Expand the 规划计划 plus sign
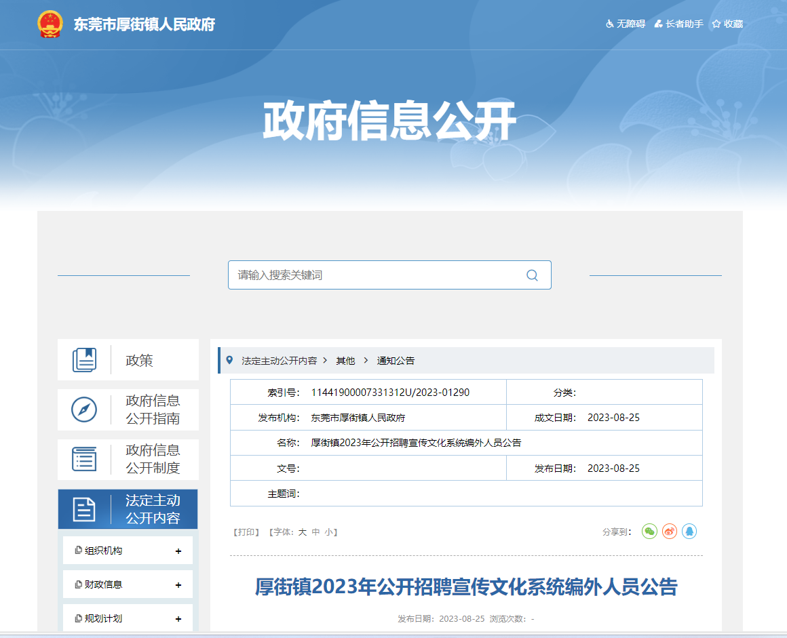This screenshot has height=638, width=787. click(x=178, y=619)
